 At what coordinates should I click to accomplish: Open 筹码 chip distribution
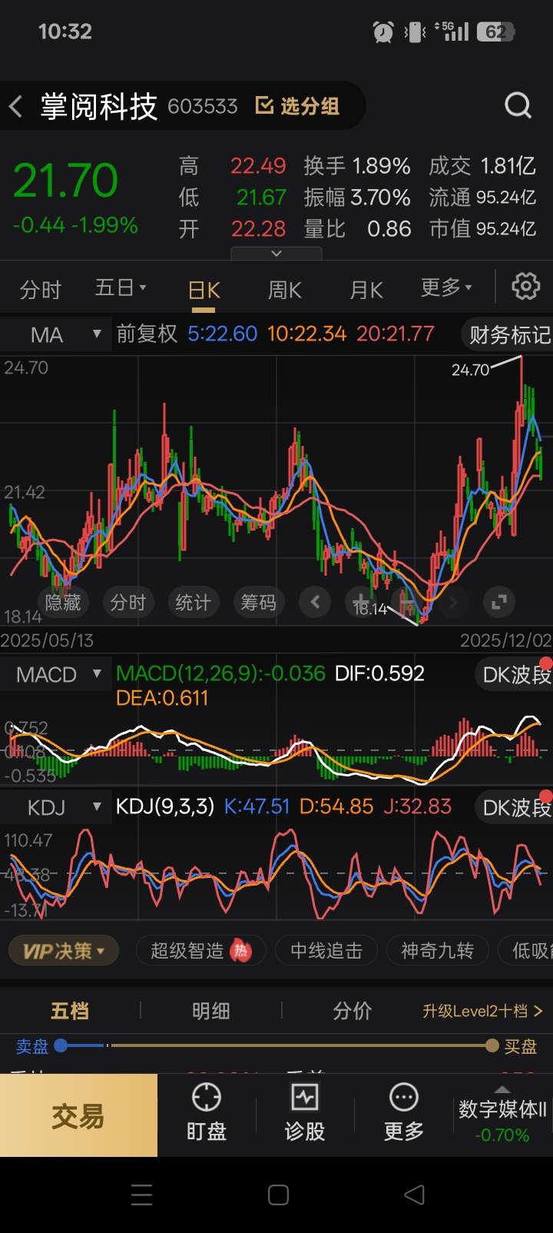click(x=258, y=603)
